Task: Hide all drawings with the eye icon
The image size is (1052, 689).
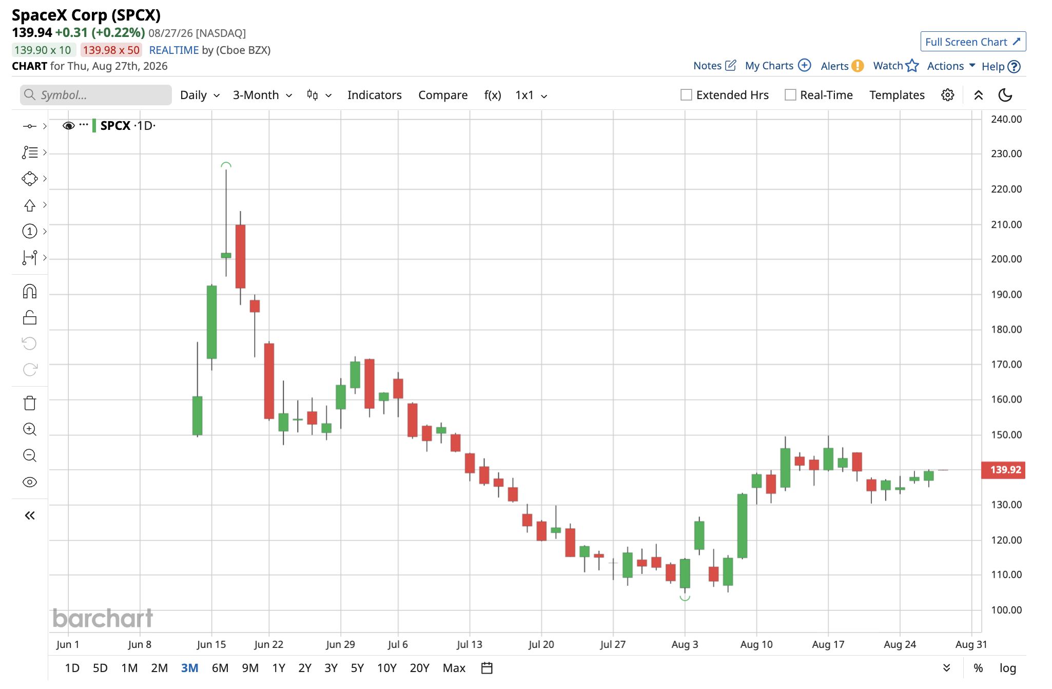Action: point(30,482)
